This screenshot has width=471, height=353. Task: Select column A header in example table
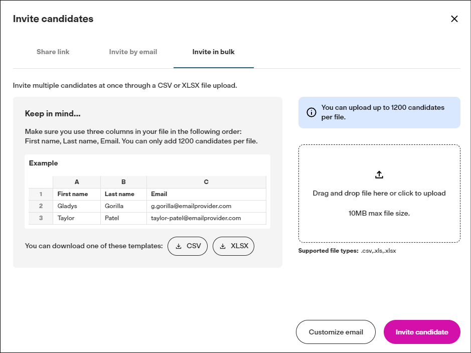tap(77, 182)
